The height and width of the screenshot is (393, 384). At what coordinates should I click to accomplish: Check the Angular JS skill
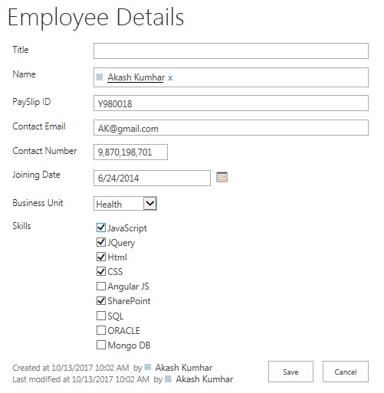point(101,286)
